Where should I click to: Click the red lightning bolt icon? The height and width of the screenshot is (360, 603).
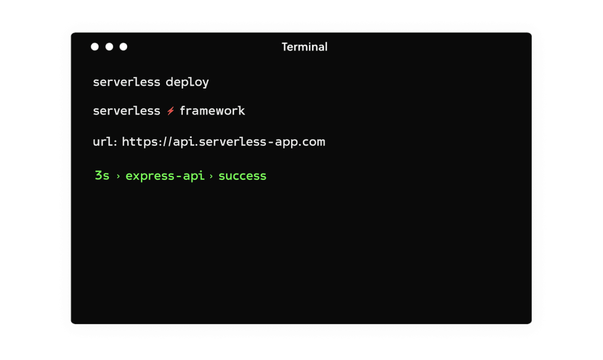[170, 111]
